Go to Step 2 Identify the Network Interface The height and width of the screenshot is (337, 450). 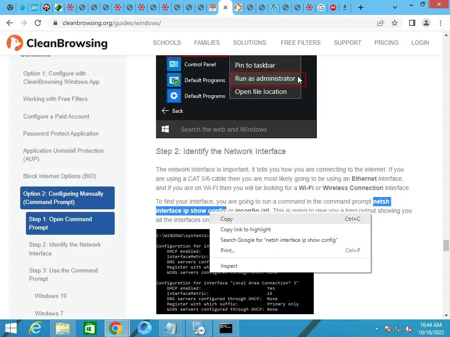click(65, 249)
